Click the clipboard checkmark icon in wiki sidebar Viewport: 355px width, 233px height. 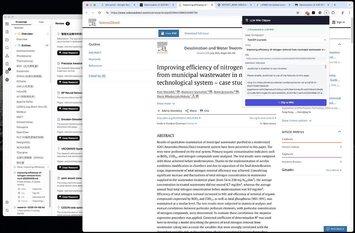[x=7, y=64]
